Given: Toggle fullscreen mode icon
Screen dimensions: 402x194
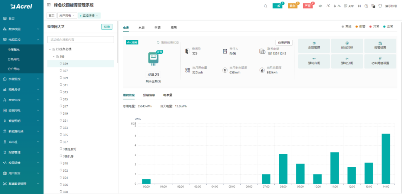Looking at the screenshot, I should coord(359,6).
